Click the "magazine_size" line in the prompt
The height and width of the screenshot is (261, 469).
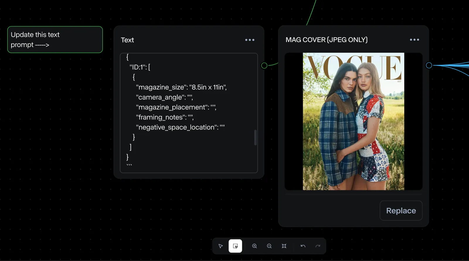pyautogui.click(x=181, y=87)
